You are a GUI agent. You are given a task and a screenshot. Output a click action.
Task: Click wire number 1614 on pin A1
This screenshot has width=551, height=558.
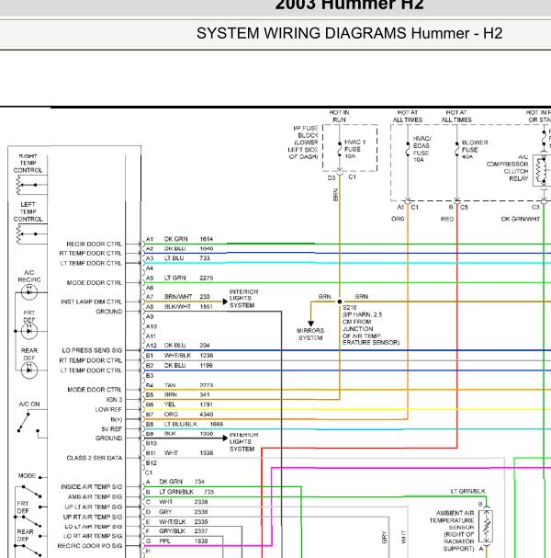(x=207, y=239)
